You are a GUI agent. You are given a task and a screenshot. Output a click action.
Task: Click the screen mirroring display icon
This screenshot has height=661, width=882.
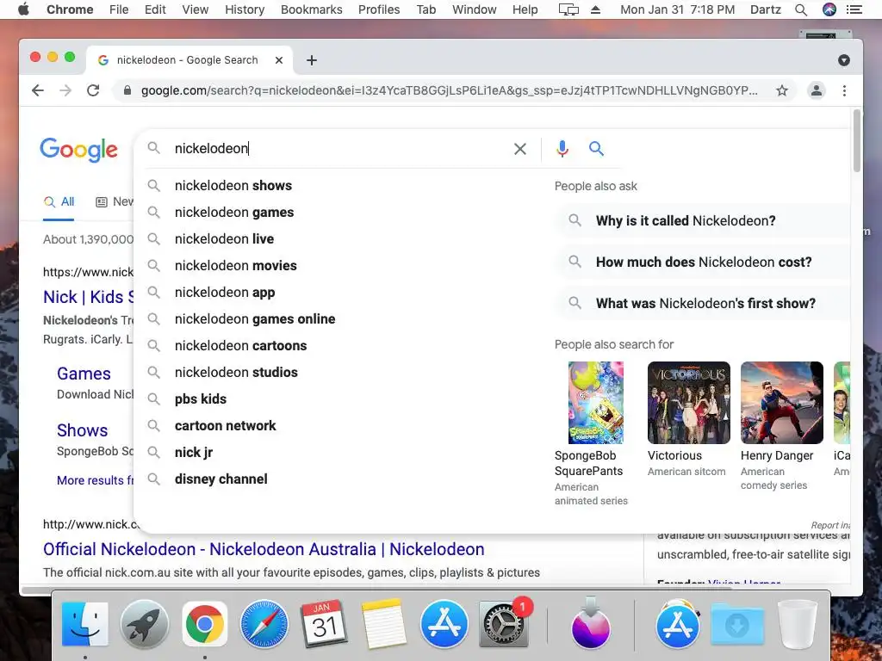pyautogui.click(x=568, y=9)
